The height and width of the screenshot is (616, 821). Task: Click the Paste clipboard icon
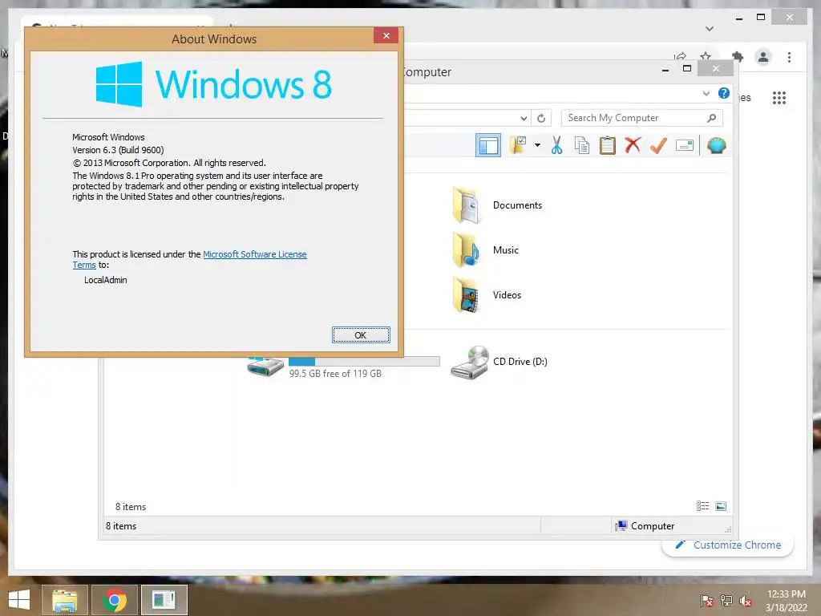[x=608, y=145]
